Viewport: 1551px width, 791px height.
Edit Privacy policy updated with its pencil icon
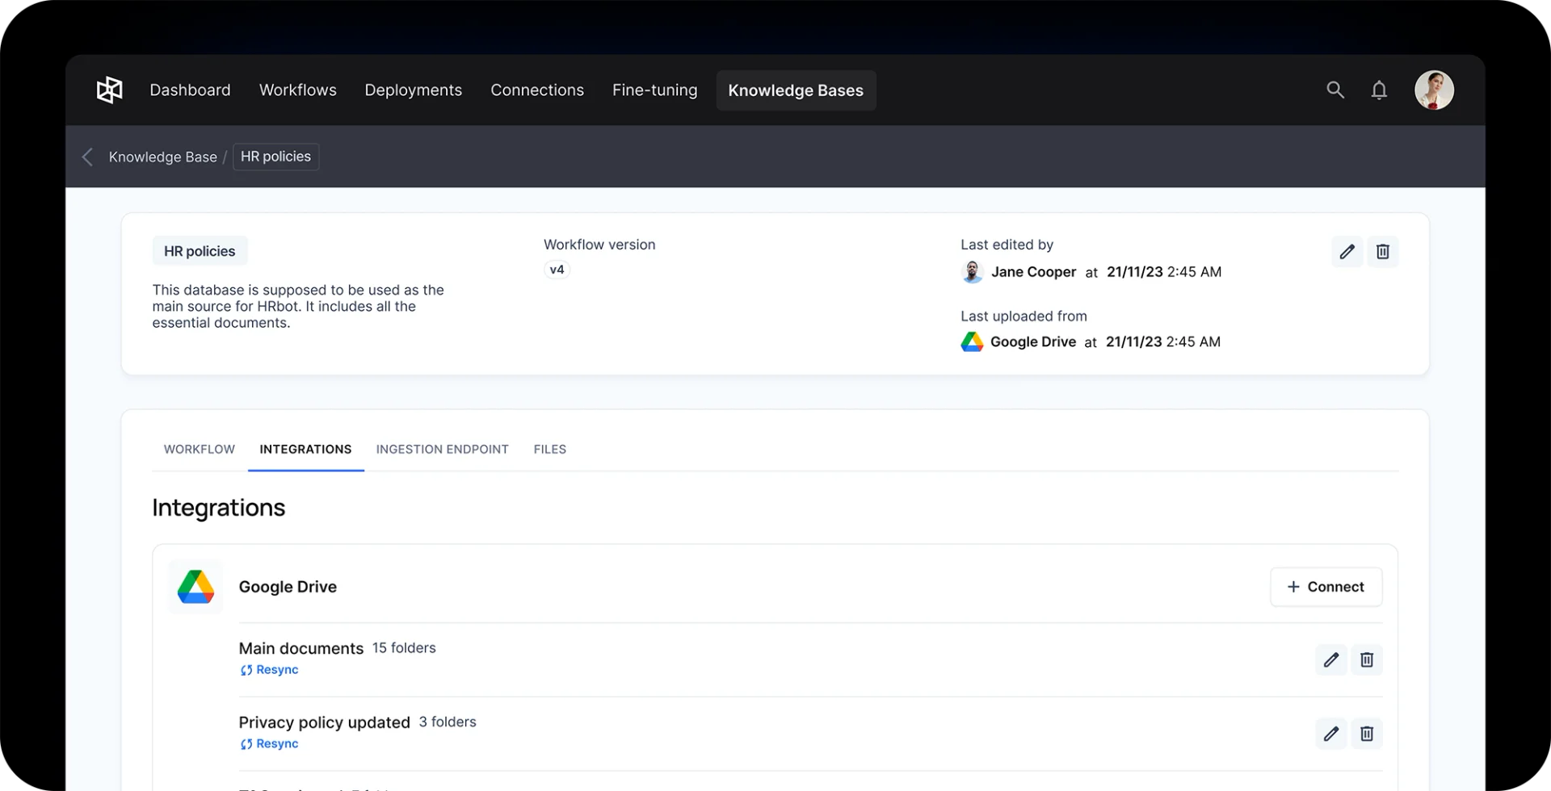tap(1331, 734)
